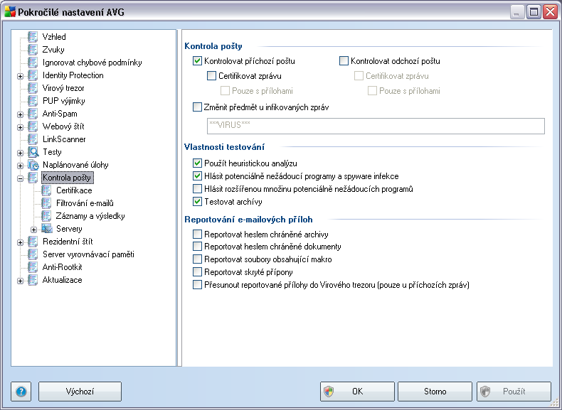The height and width of the screenshot is (410, 562).
Task: Check Reportovat skryté přípony
Action: pos(197,272)
